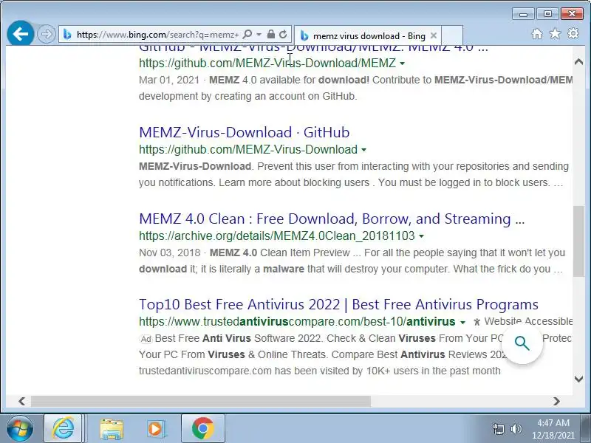Viewport: 591px width, 443px height.
Task: Click the 'Mar 01, 2021' date text
Action: click(169, 80)
